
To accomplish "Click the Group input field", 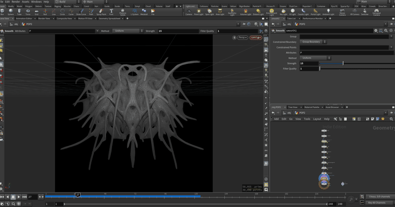I will [x=344, y=37].
